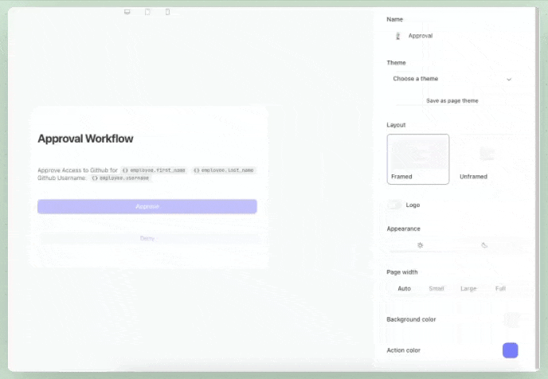Set page width to Full

(500, 288)
